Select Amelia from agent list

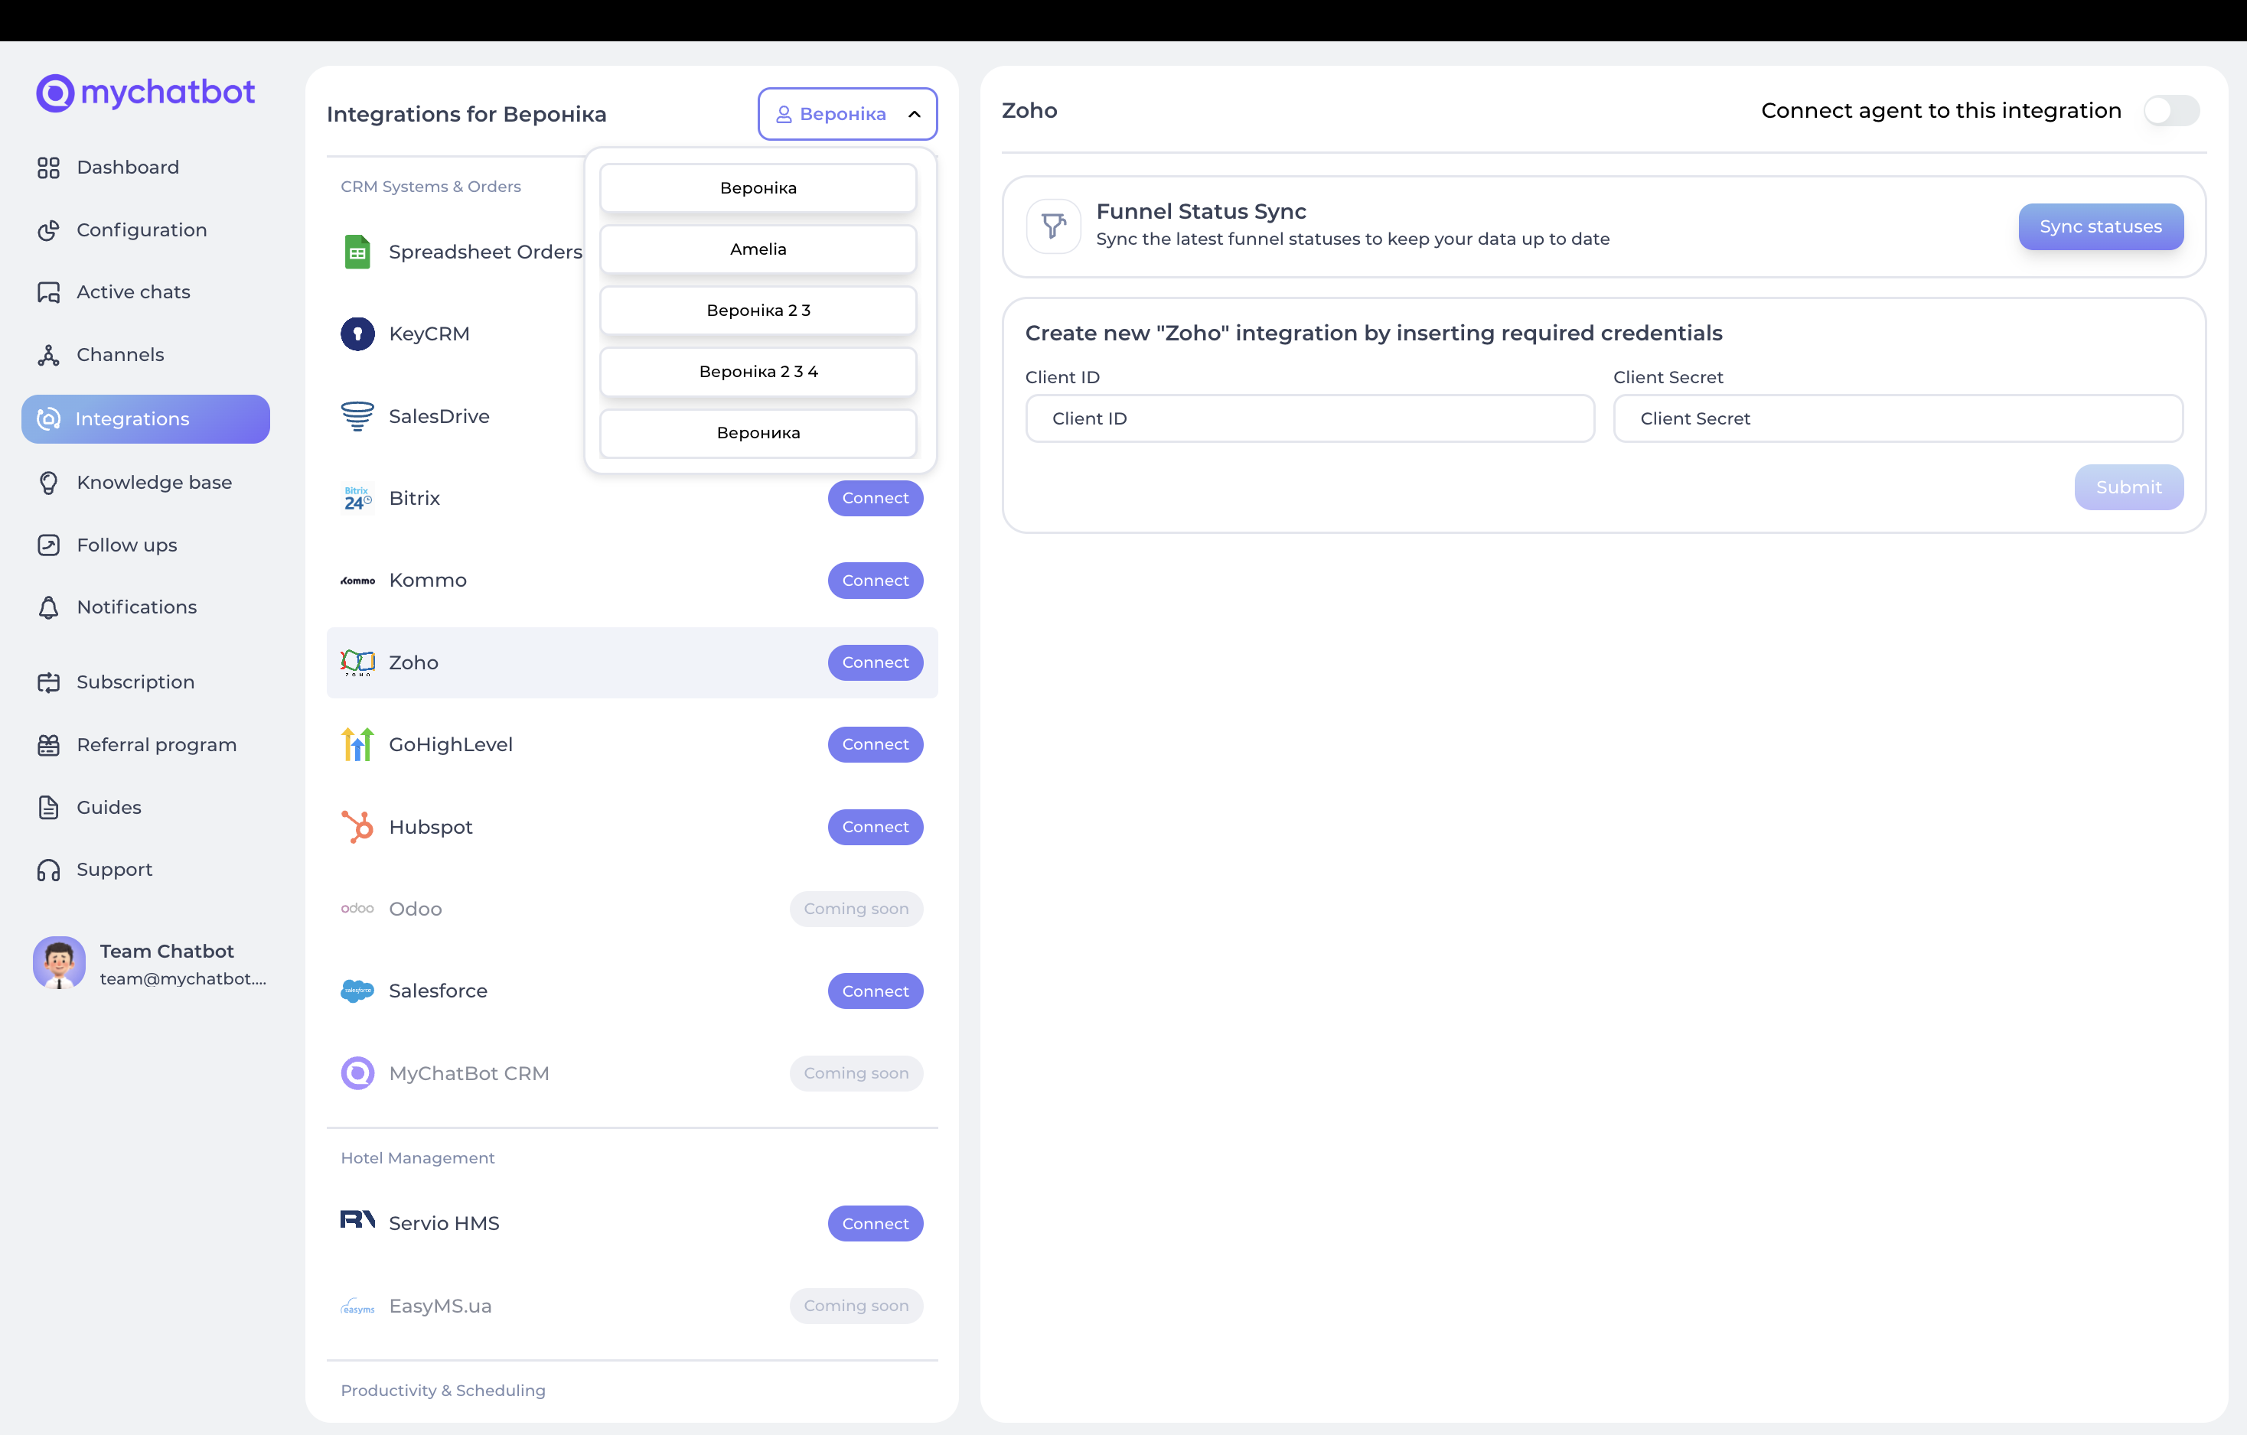tap(758, 249)
